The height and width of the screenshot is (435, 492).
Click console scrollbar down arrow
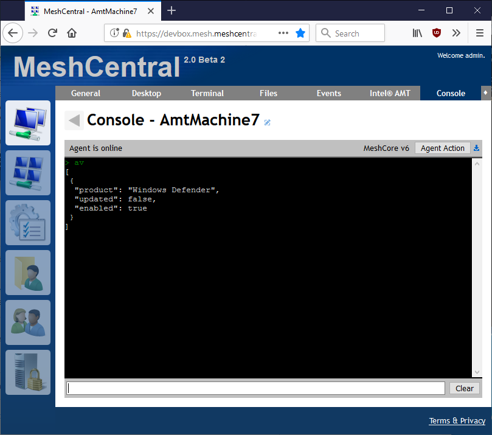click(477, 372)
